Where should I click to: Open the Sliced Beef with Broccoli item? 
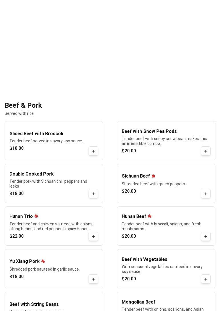(x=36, y=134)
